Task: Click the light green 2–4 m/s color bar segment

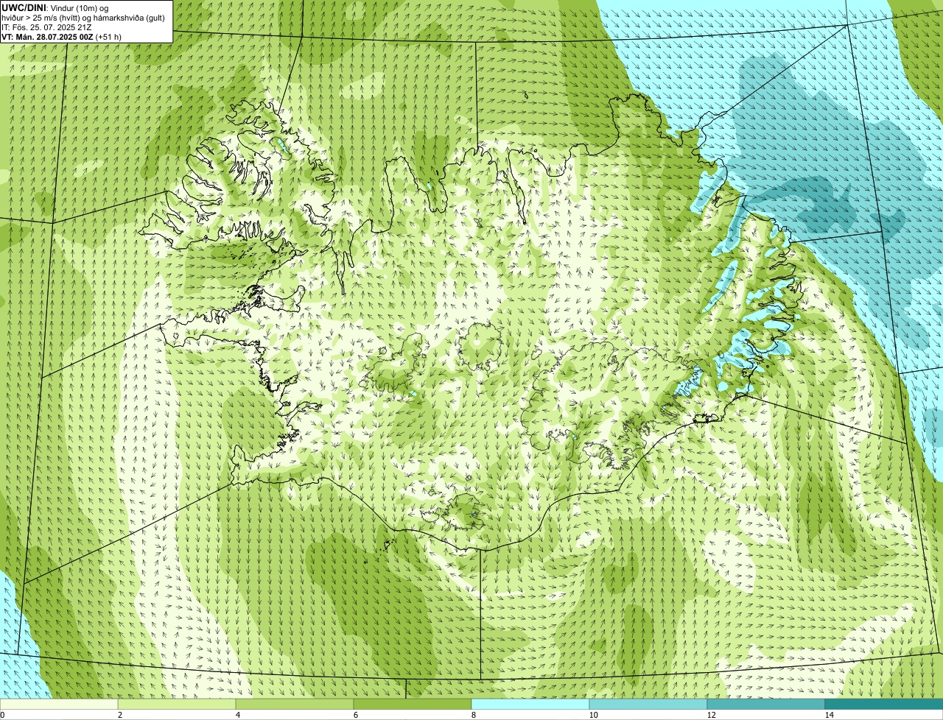Action: (177, 704)
